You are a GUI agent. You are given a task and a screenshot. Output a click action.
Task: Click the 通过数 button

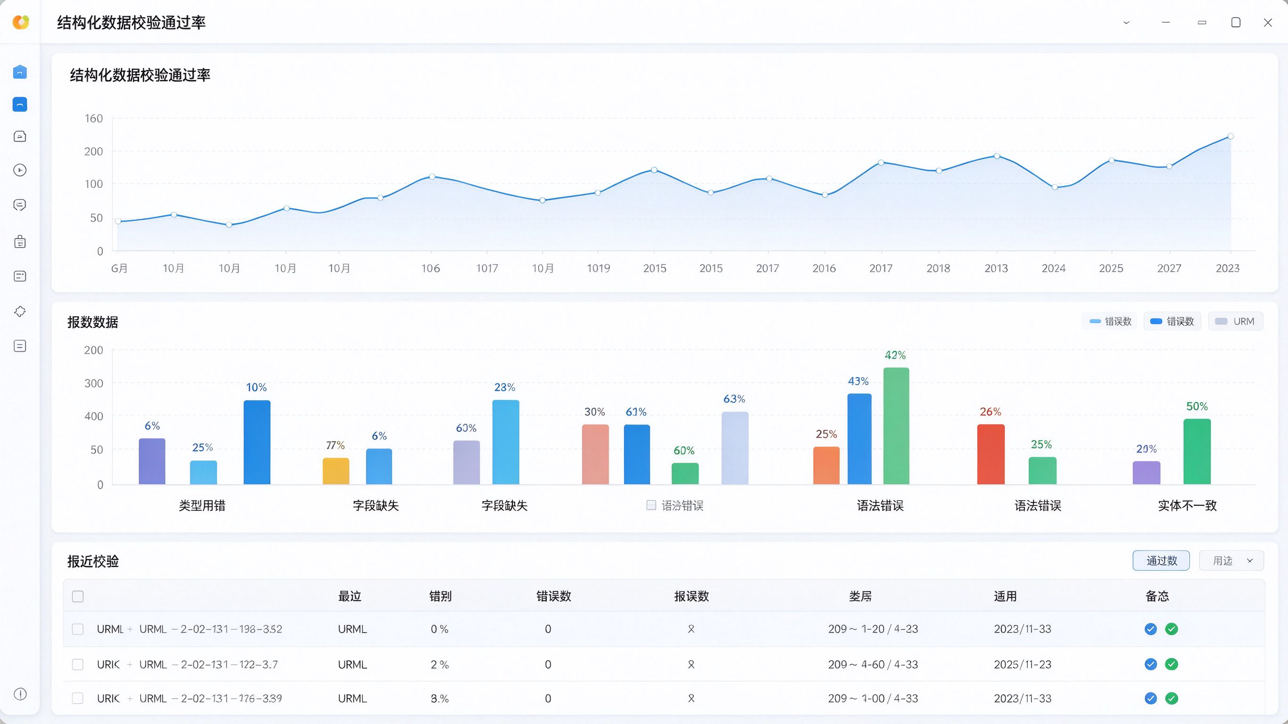1161,560
